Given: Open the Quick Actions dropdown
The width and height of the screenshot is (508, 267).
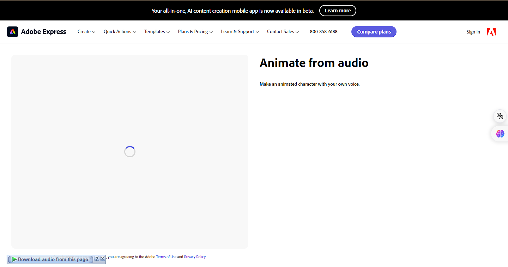Looking at the screenshot, I should coord(120,31).
